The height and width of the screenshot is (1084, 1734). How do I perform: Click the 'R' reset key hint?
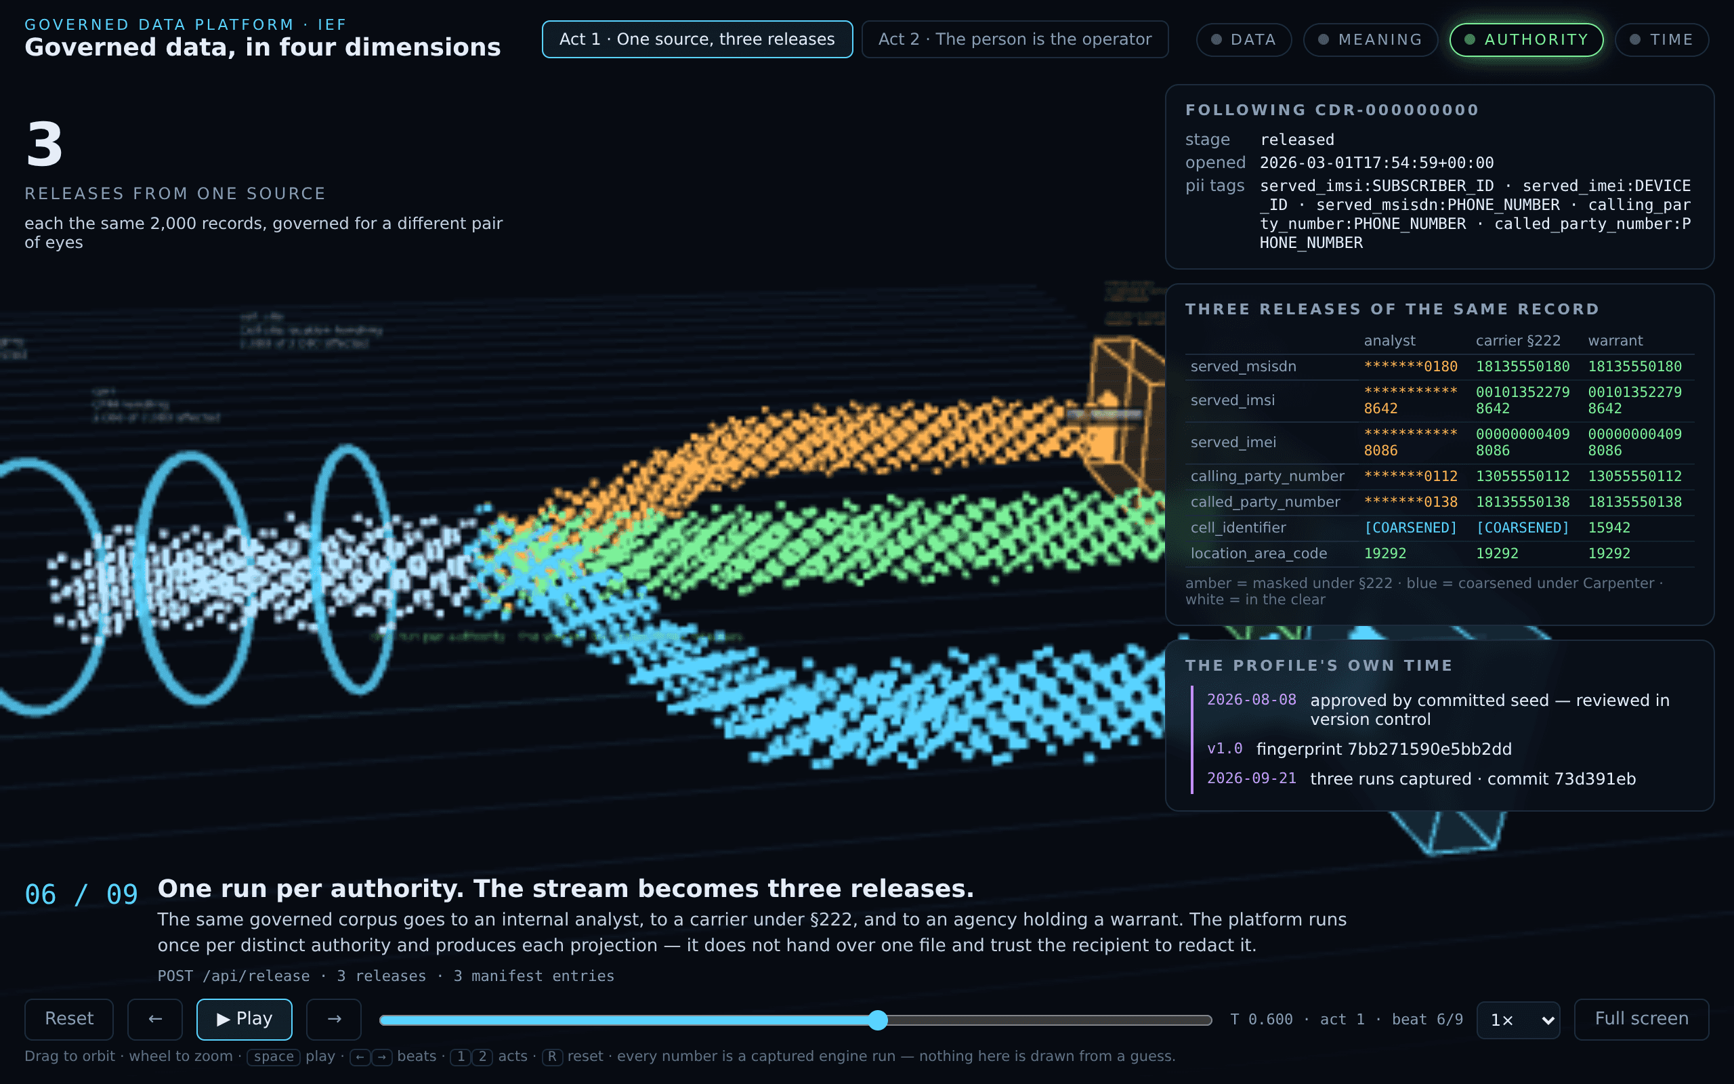552,1056
